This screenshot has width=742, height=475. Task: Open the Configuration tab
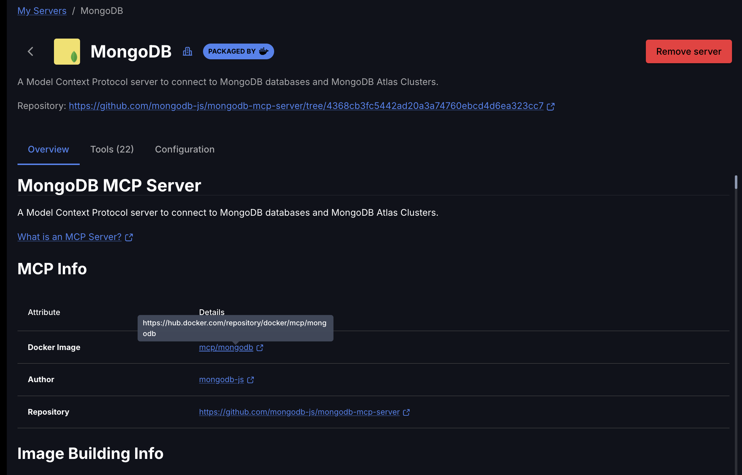185,149
